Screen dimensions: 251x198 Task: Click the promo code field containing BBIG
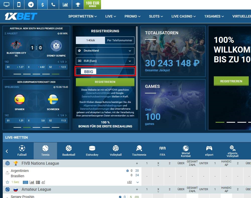(x=105, y=71)
